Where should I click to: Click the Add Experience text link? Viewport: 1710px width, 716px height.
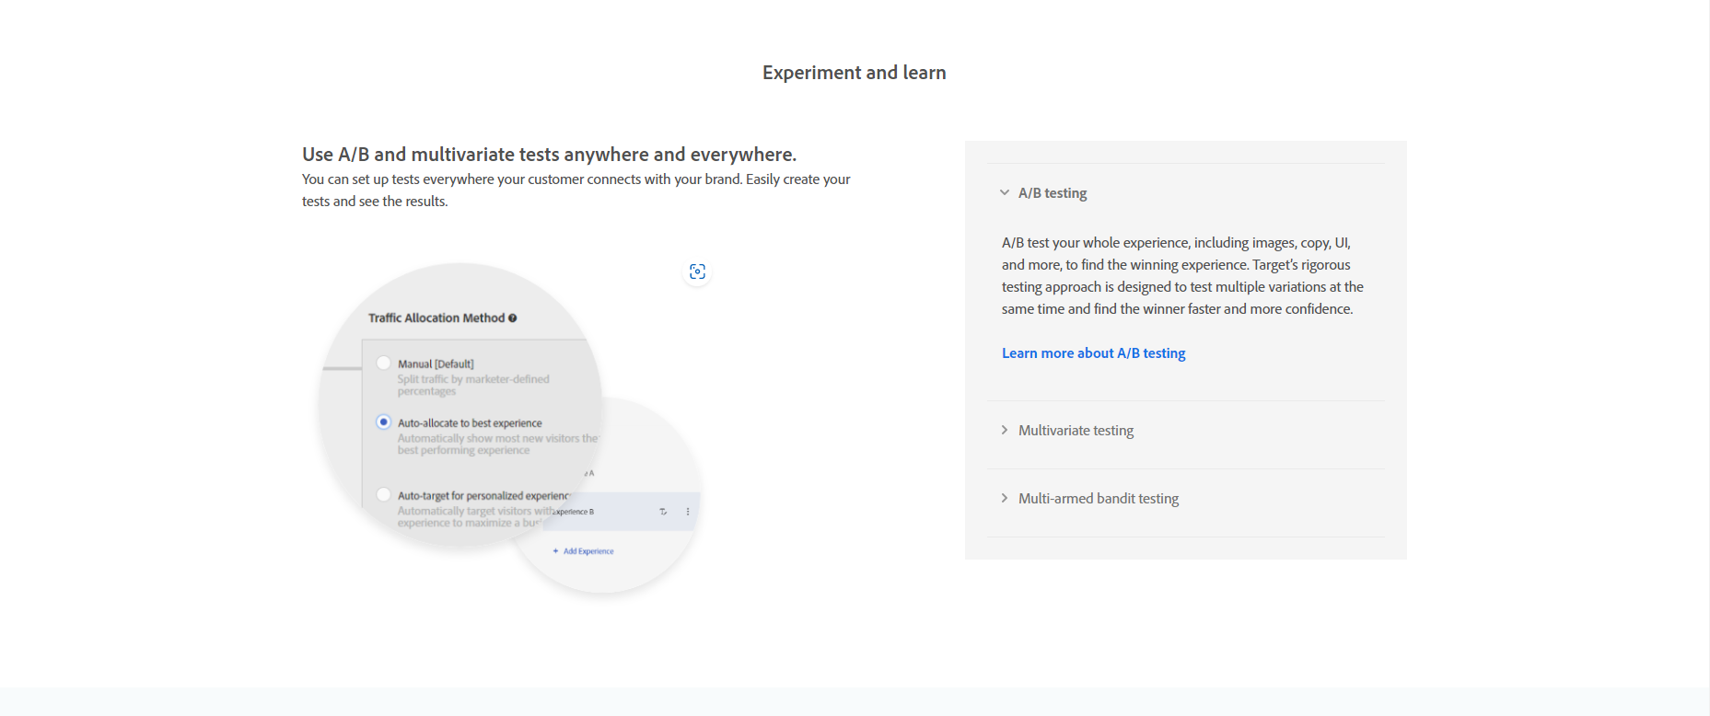tap(588, 551)
